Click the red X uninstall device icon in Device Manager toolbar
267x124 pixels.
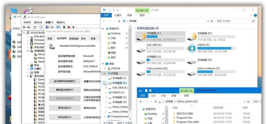pyautogui.click(x=69, y=27)
